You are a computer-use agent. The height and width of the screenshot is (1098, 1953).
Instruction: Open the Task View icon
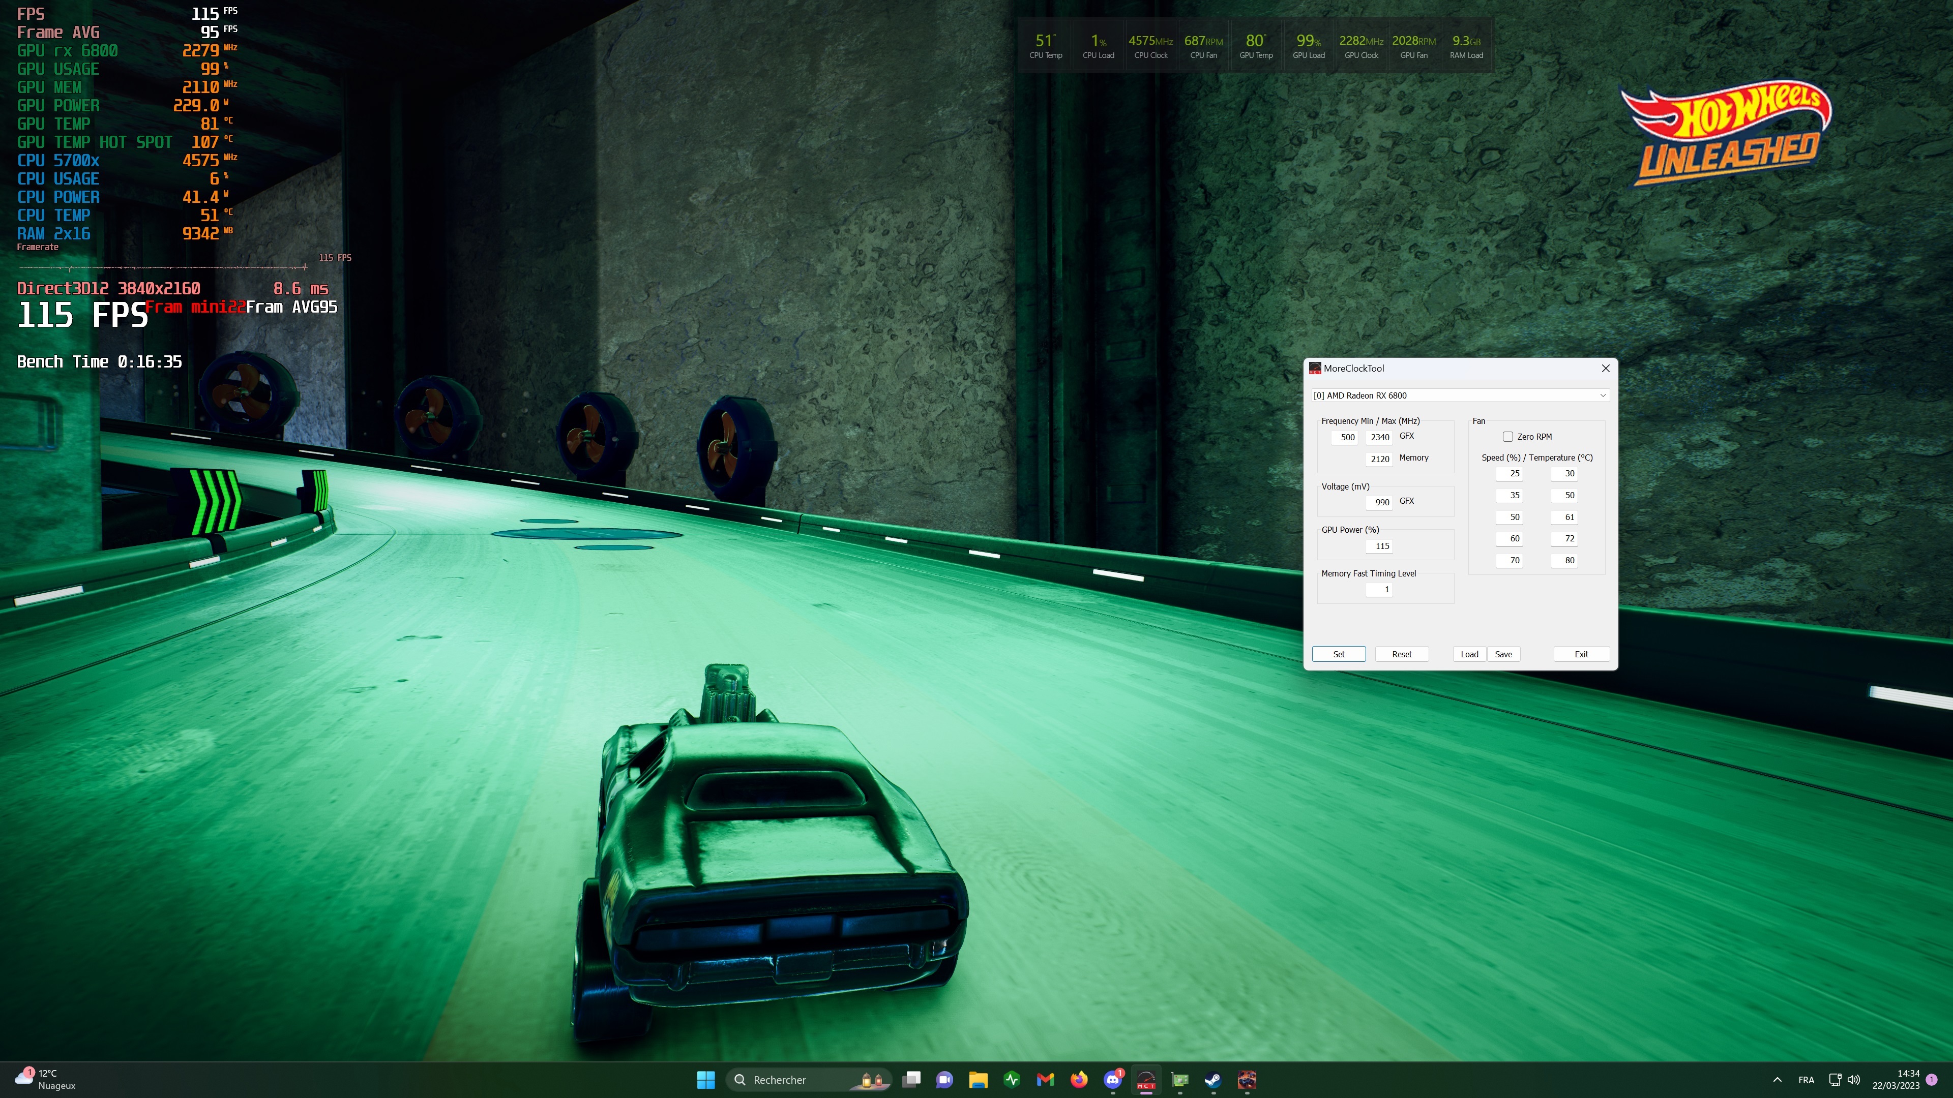911,1080
